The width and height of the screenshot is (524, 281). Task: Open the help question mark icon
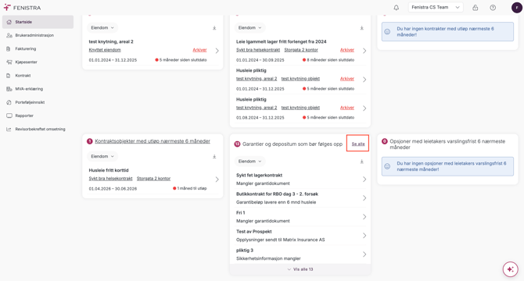pyautogui.click(x=493, y=8)
